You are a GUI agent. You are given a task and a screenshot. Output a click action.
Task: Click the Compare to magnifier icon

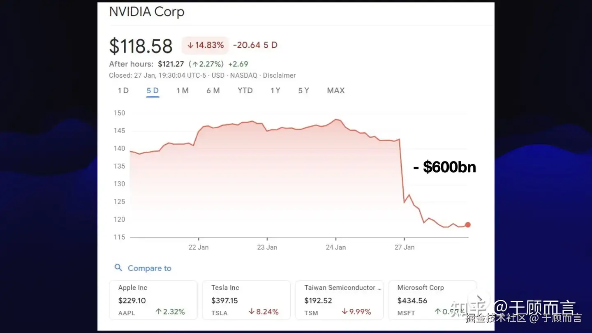click(x=118, y=268)
